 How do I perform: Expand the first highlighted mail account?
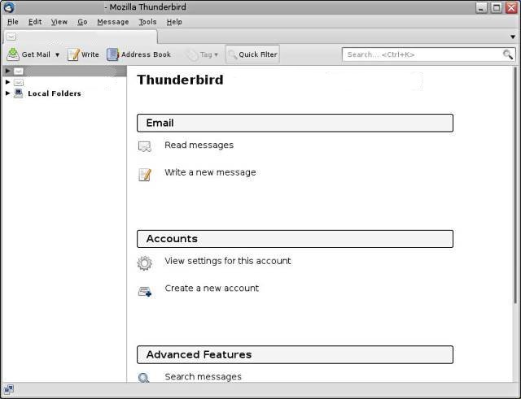pyautogui.click(x=7, y=71)
